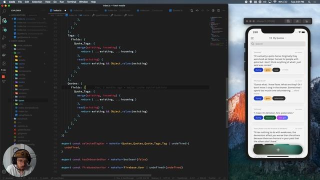Open the Terminal menu

pyautogui.click(x=71, y=2)
